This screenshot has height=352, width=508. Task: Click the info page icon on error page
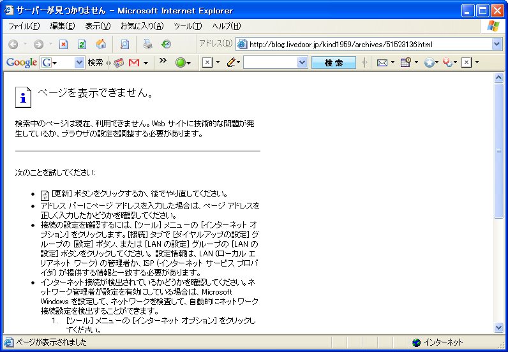coord(24,97)
